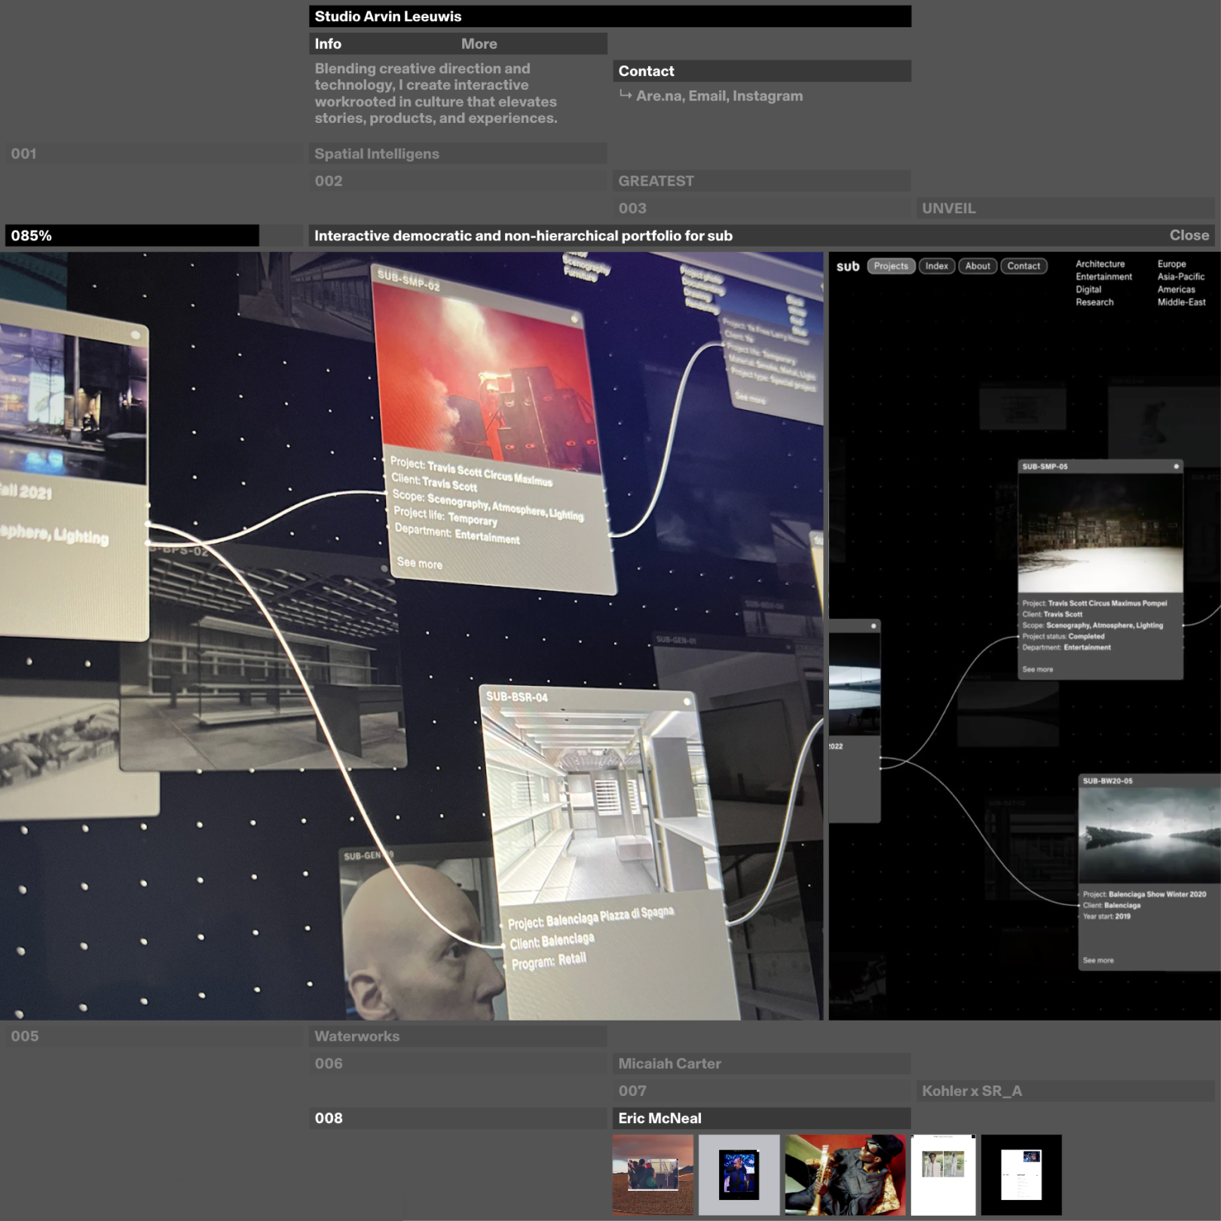Open the saxophone player thumbnail
Viewport: 1221px width, 1221px height.
point(845,1174)
